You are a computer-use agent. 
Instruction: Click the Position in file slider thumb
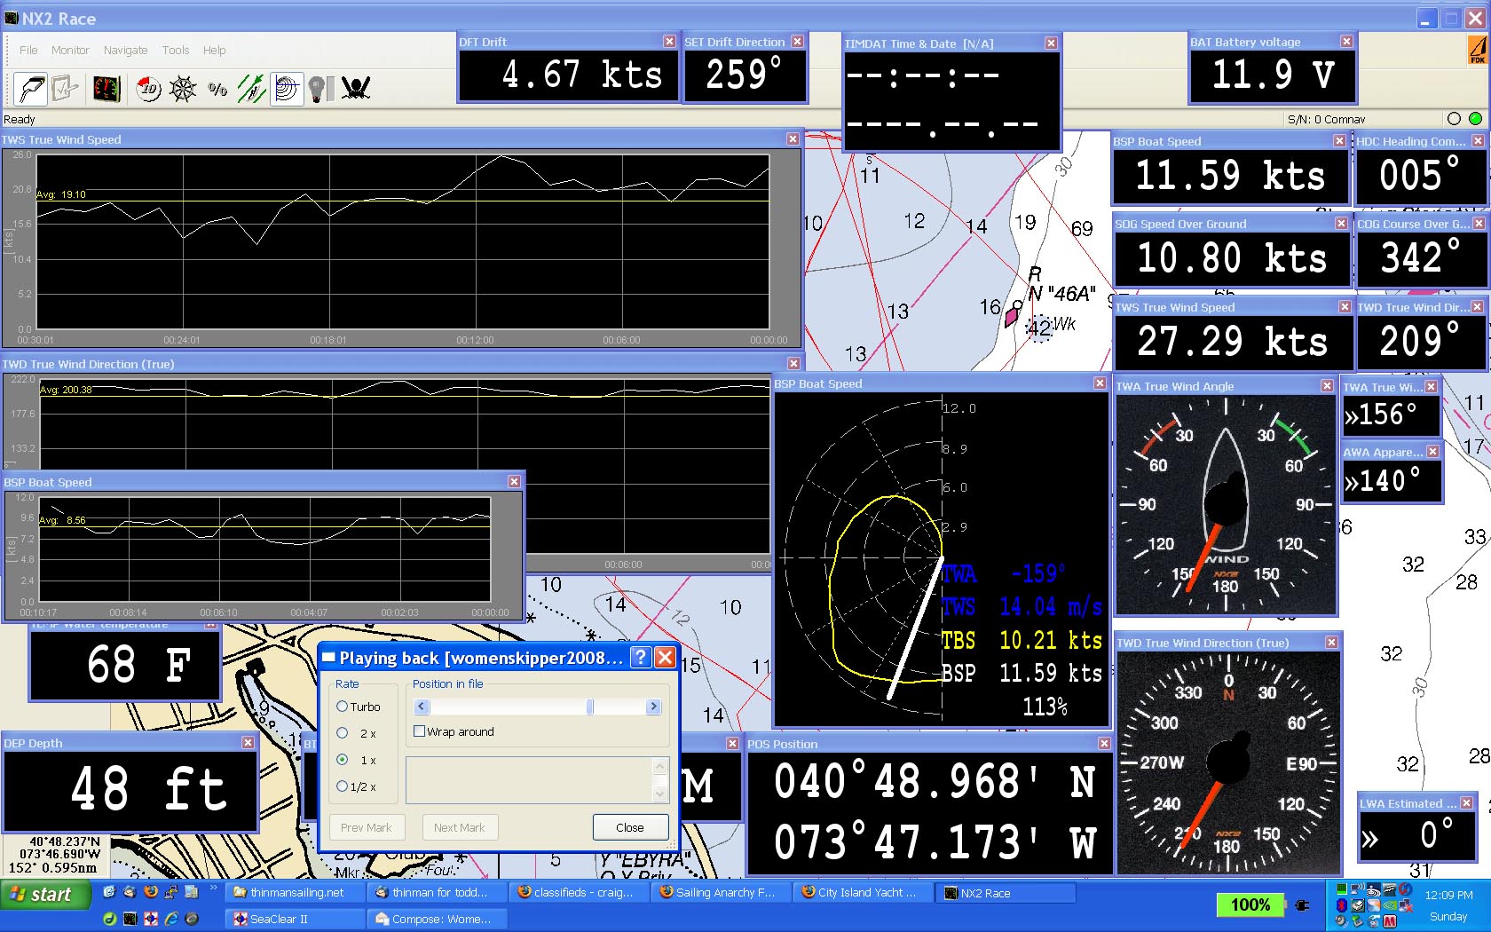click(589, 707)
